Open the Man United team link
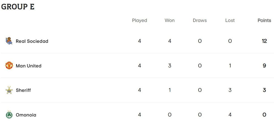The width and height of the screenshot is (274, 125). [x=29, y=66]
